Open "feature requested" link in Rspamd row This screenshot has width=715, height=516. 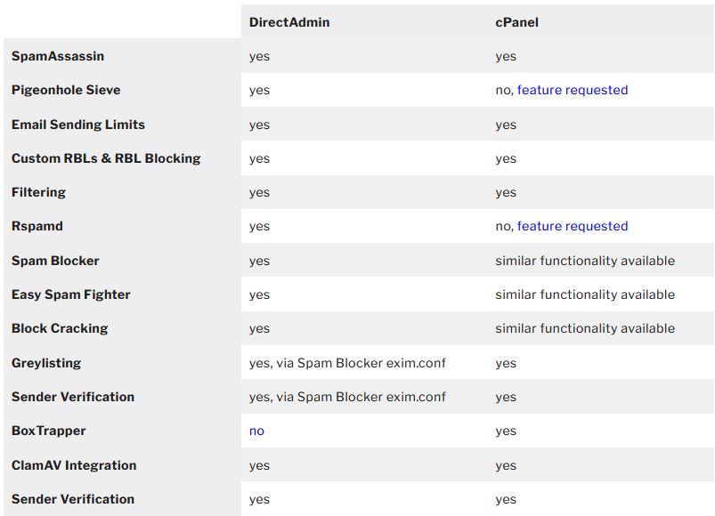point(572,226)
